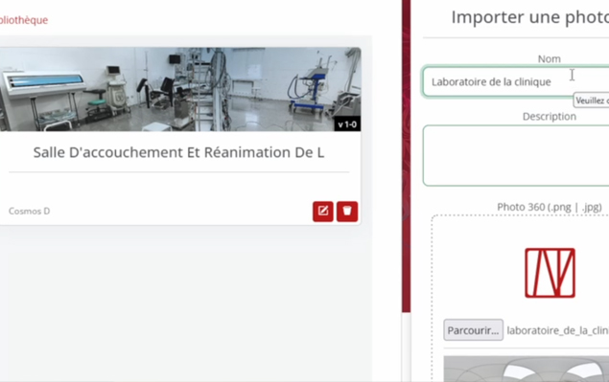The image size is (609, 382).
Task: Click the red trash delete icon
Action: [347, 212]
